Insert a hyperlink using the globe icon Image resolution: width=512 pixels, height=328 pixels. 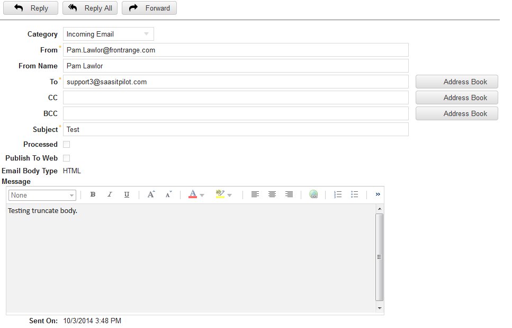coord(313,194)
